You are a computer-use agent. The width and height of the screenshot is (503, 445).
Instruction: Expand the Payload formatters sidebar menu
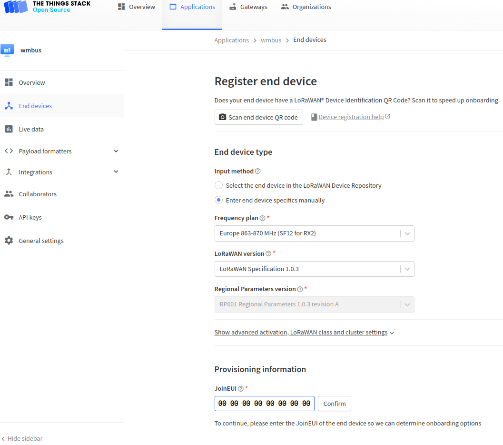pyautogui.click(x=116, y=151)
